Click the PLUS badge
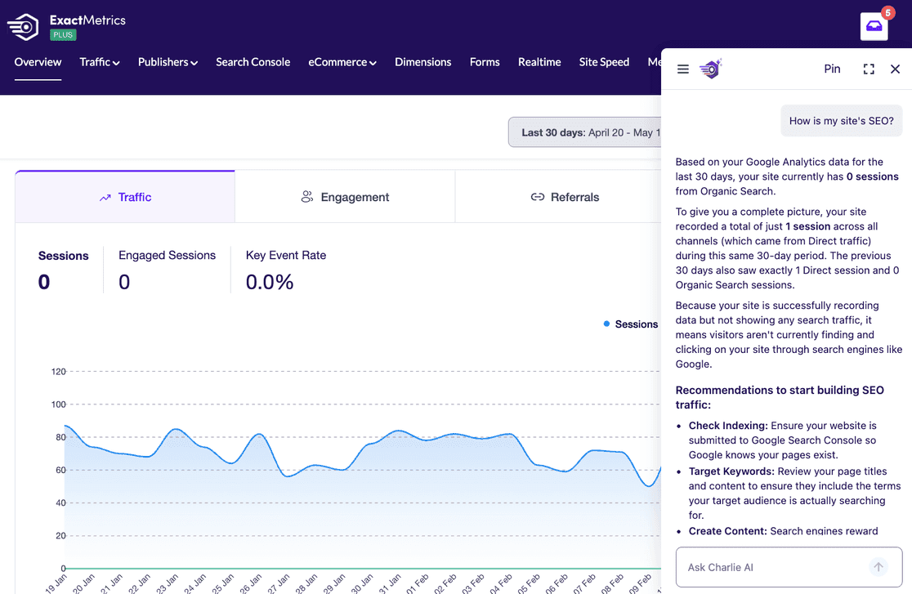The height and width of the screenshot is (594, 912). click(x=63, y=35)
